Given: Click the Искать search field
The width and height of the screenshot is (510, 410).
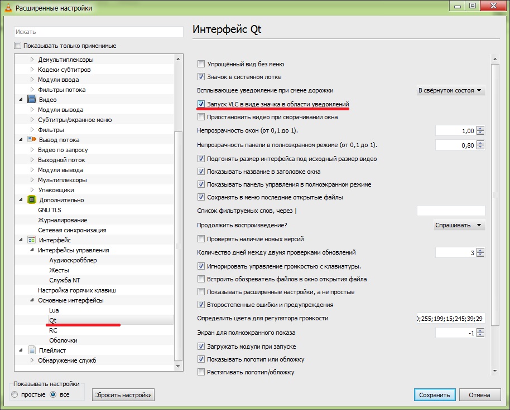Looking at the screenshot, I should pyautogui.click(x=99, y=32).
